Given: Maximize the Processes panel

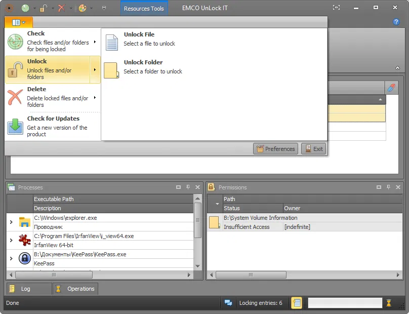Looking at the screenshot, I should (x=178, y=187).
